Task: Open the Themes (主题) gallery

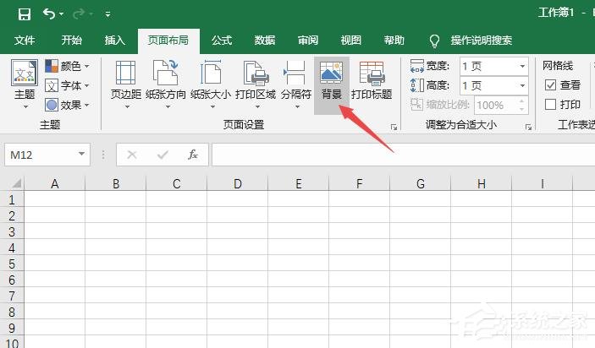Action: click(x=25, y=83)
